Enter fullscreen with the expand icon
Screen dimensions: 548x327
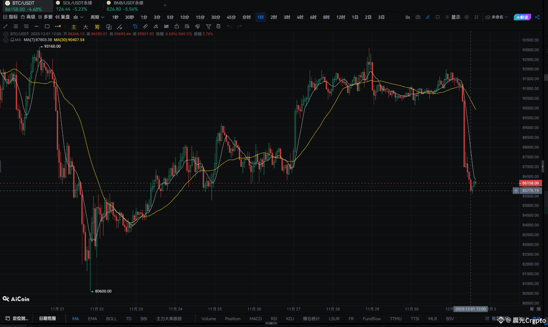pos(476,17)
